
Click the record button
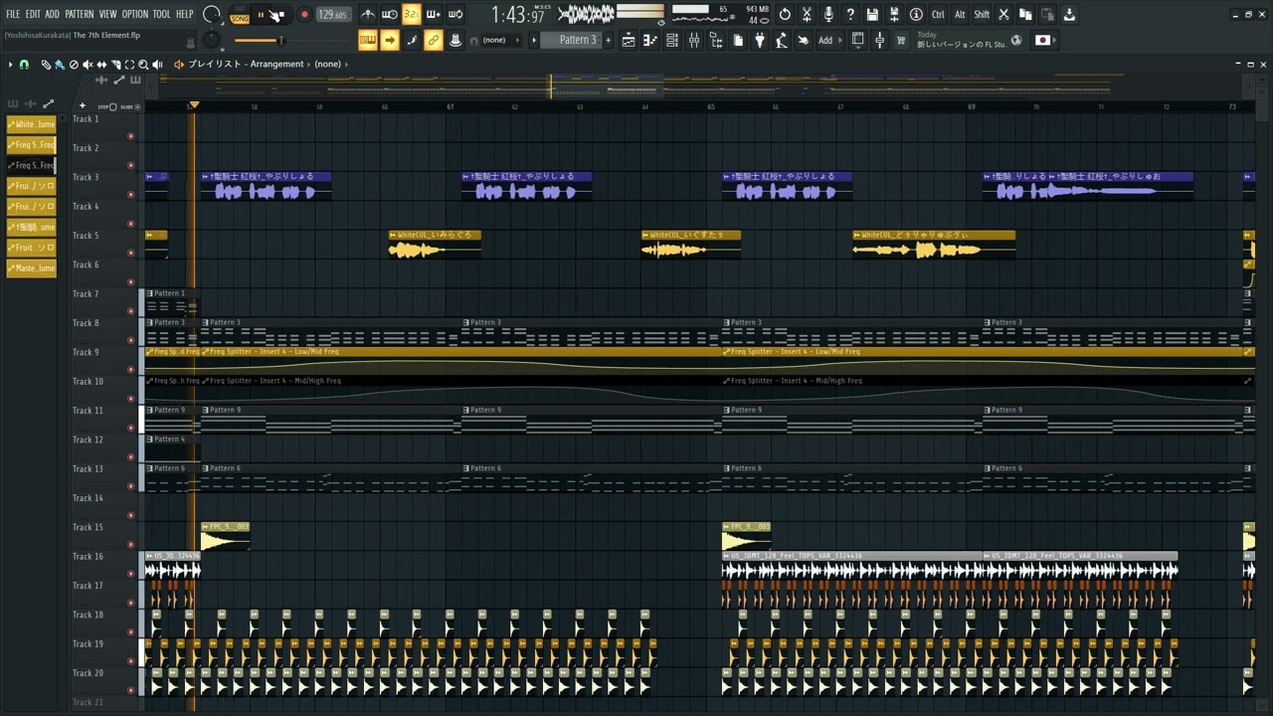click(304, 15)
